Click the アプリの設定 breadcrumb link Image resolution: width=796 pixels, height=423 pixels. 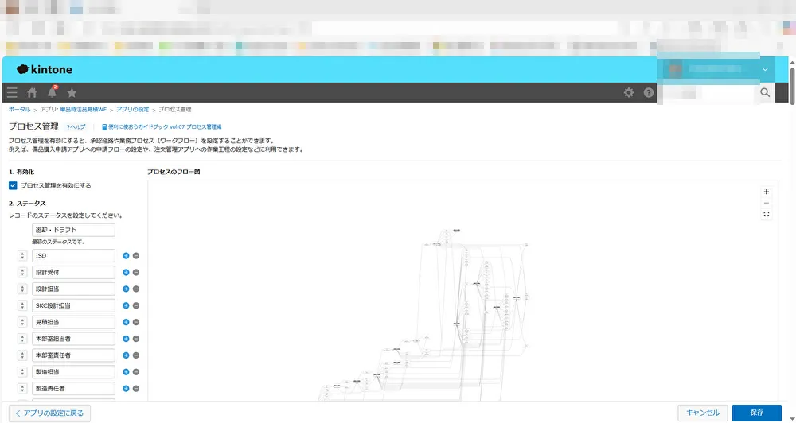[132, 109]
